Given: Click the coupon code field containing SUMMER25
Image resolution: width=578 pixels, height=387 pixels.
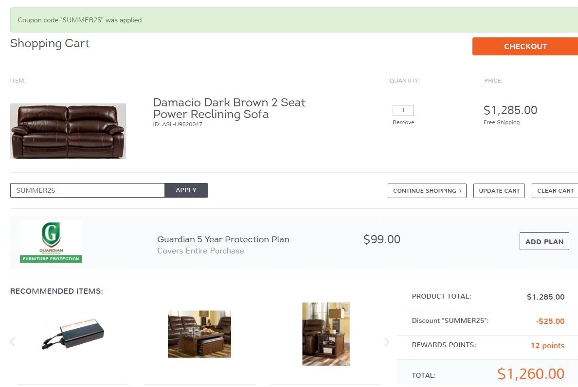Looking at the screenshot, I should (88, 190).
